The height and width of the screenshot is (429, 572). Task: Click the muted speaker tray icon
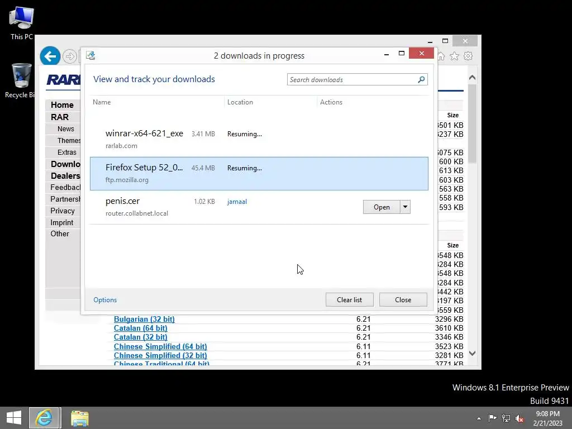pyautogui.click(x=519, y=418)
